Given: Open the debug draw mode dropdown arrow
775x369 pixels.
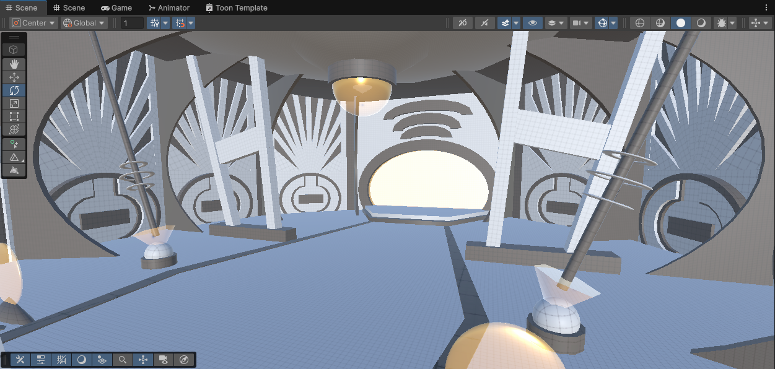Looking at the screenshot, I should [732, 23].
